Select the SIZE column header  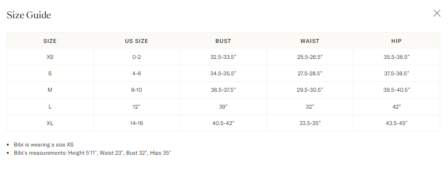[x=50, y=41]
